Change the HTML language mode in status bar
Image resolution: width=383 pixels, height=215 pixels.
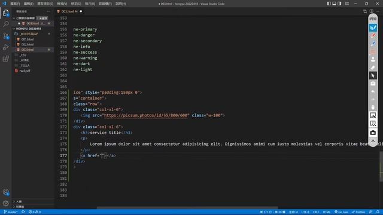tap(327, 212)
